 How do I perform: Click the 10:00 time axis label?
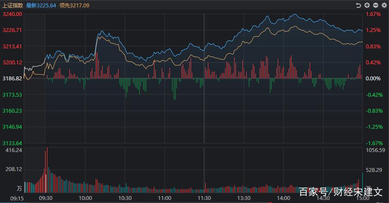tap(85, 198)
